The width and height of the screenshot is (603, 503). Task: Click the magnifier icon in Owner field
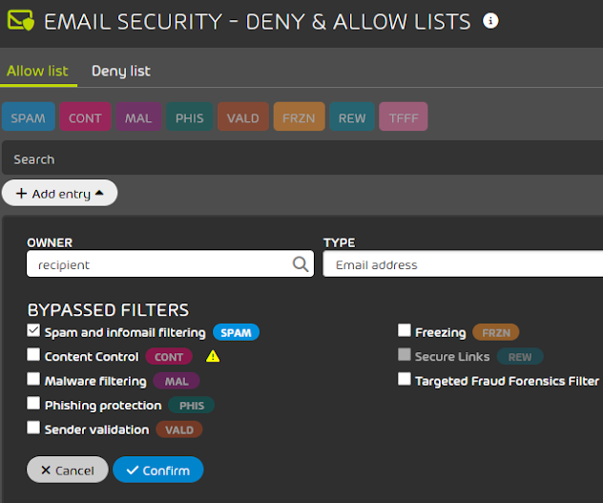click(x=300, y=264)
